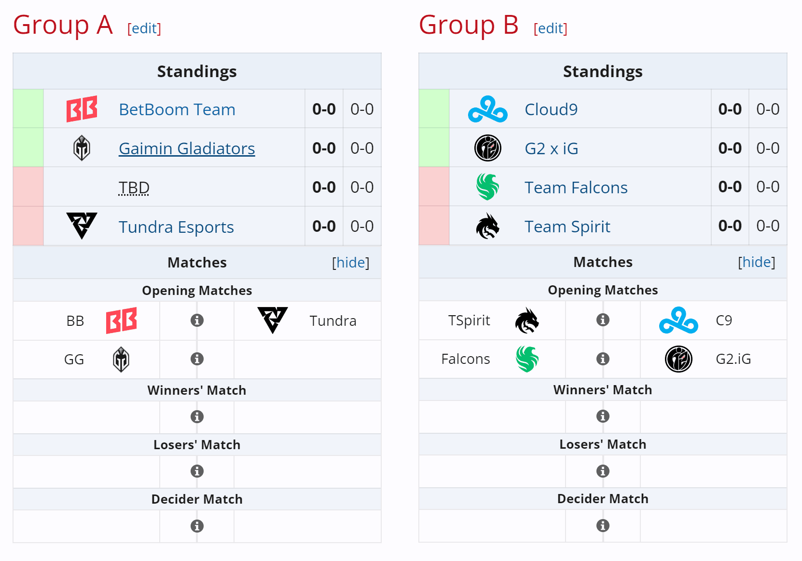The height and width of the screenshot is (561, 802).
Task: Open the Tundra Esports team page
Action: pos(176,227)
